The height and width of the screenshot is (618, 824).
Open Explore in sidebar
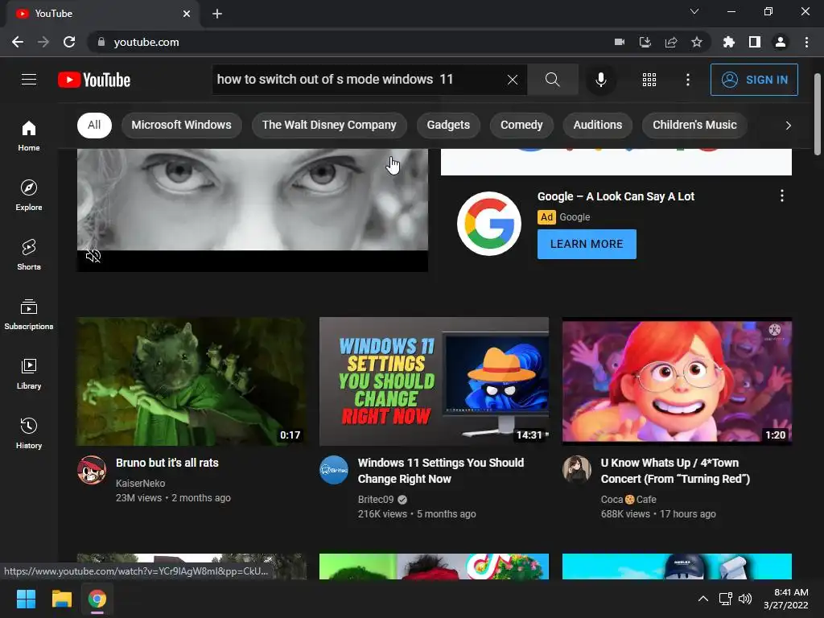coord(29,196)
